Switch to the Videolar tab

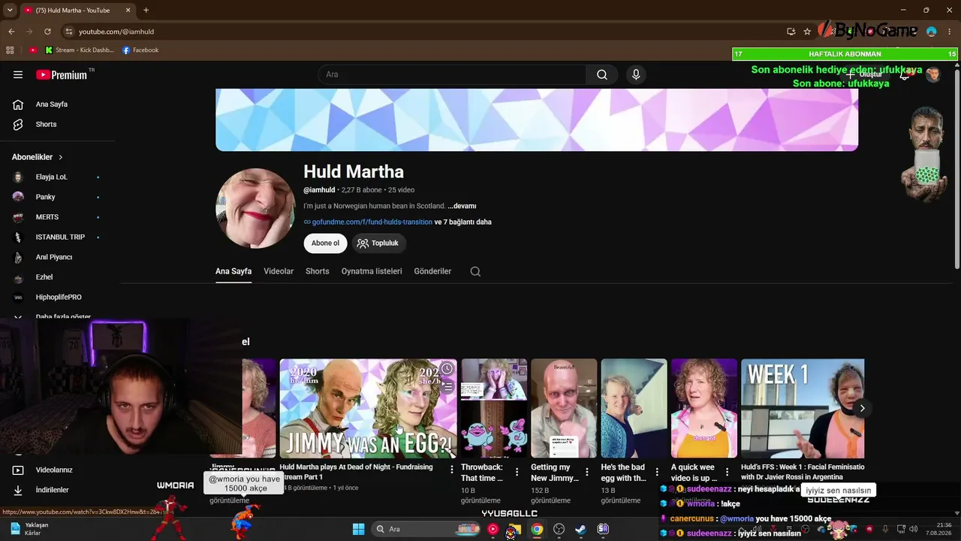(x=279, y=271)
